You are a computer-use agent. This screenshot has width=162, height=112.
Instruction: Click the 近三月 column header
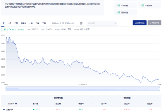(58, 104)
